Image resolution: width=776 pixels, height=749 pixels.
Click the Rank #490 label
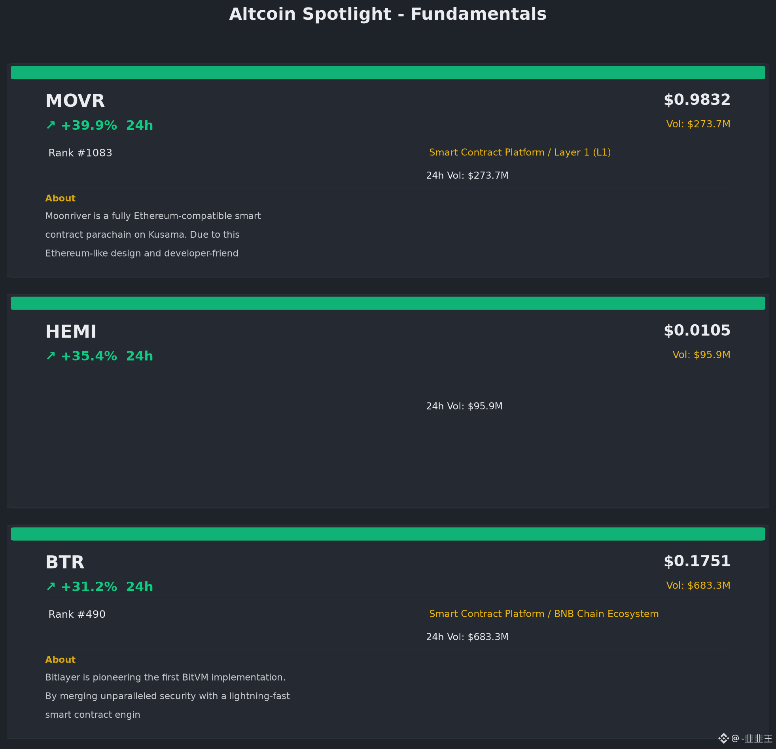(x=77, y=615)
